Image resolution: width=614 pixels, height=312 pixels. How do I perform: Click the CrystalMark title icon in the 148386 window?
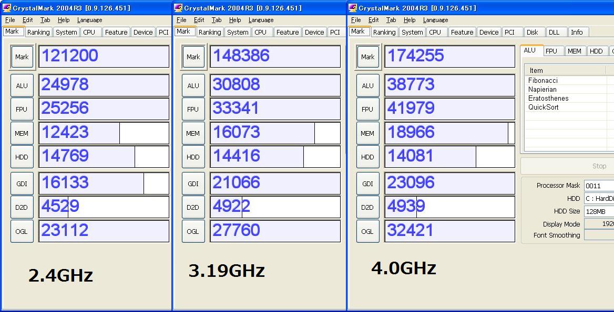[x=178, y=8]
